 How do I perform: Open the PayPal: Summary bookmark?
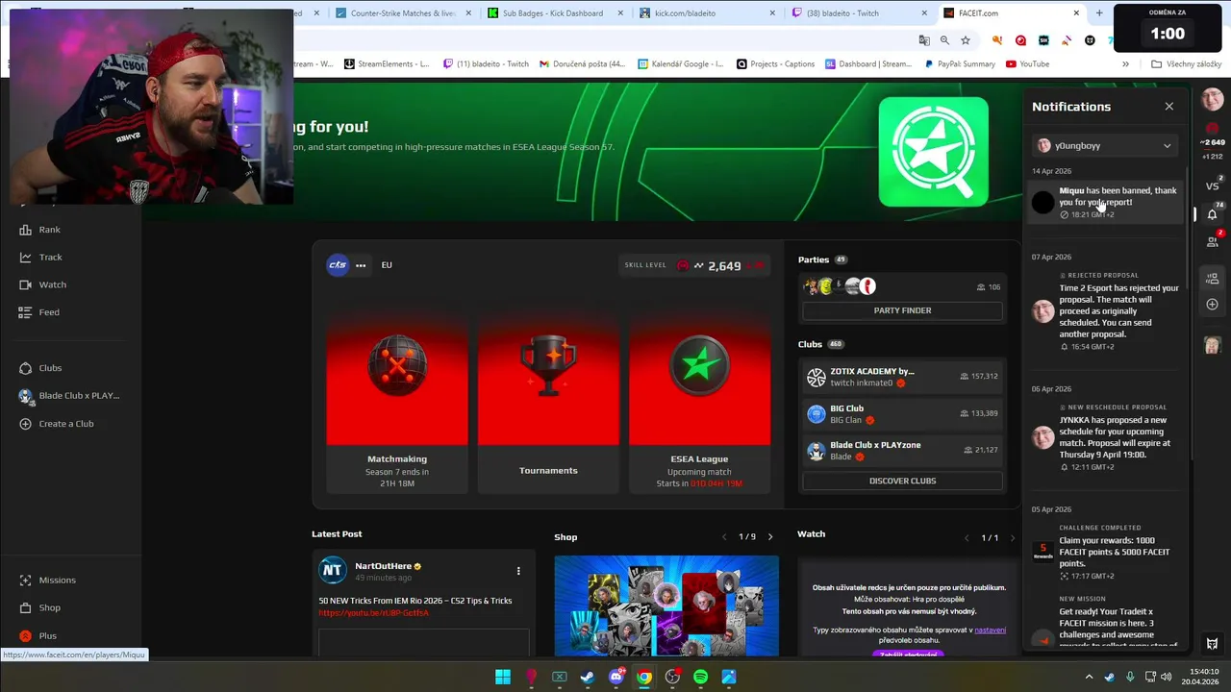(959, 64)
